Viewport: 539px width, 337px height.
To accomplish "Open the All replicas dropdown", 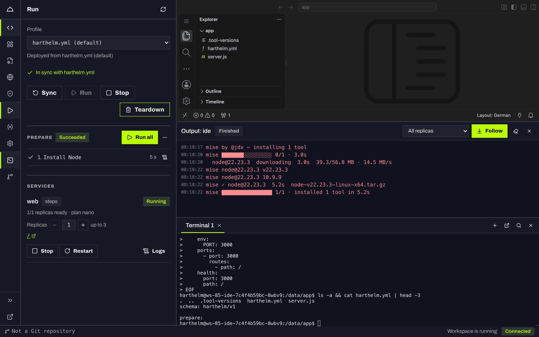I will [x=436, y=131].
